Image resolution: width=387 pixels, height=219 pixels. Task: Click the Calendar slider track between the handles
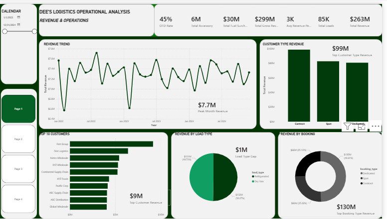(x=19, y=31)
